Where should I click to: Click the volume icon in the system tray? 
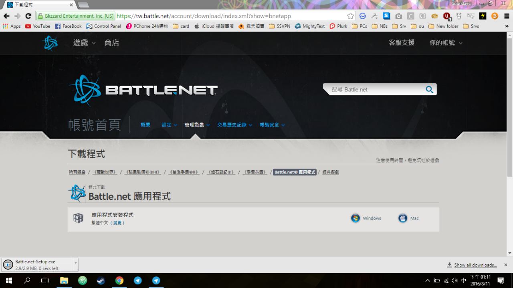454,280
